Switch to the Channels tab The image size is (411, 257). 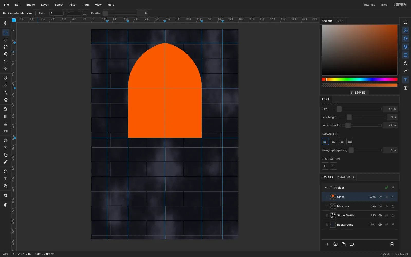point(346,177)
